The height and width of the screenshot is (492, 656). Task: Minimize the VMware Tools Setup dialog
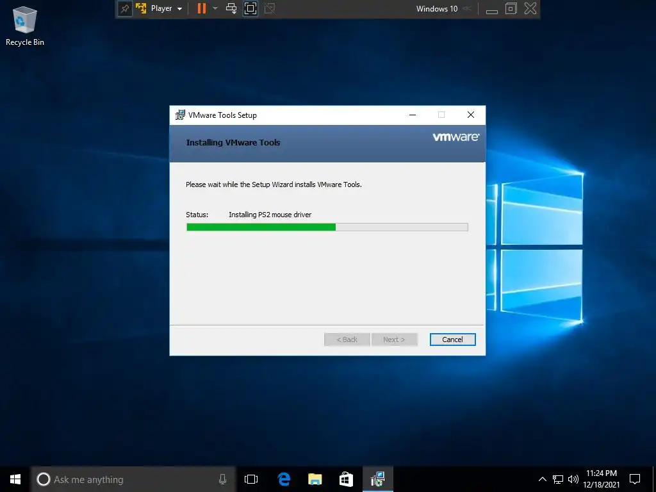pyautogui.click(x=413, y=115)
